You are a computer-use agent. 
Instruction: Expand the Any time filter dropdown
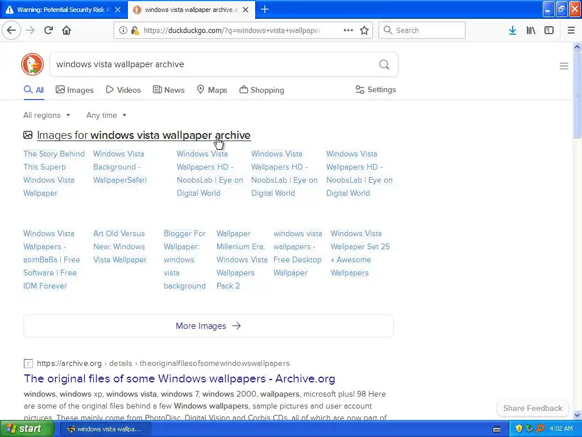coord(106,115)
